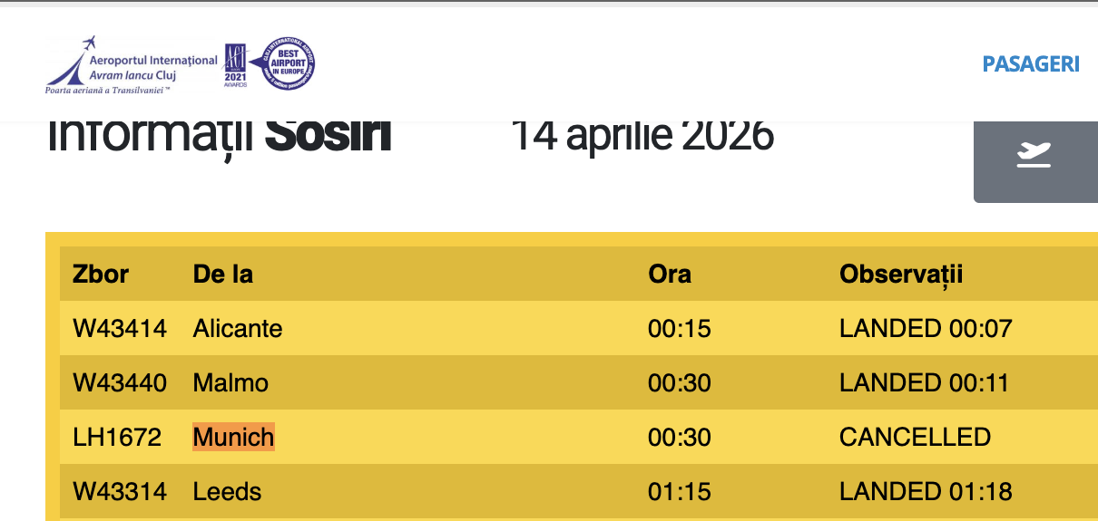Screen dimensions: 1098x521
Task: Click the date 14 aprilie 2026
Action: 642,136
